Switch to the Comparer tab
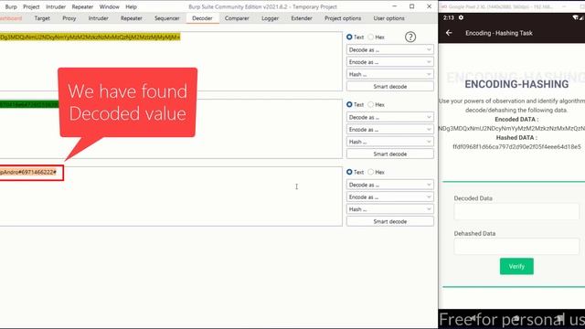This screenshot has width=585, height=329. tap(237, 18)
